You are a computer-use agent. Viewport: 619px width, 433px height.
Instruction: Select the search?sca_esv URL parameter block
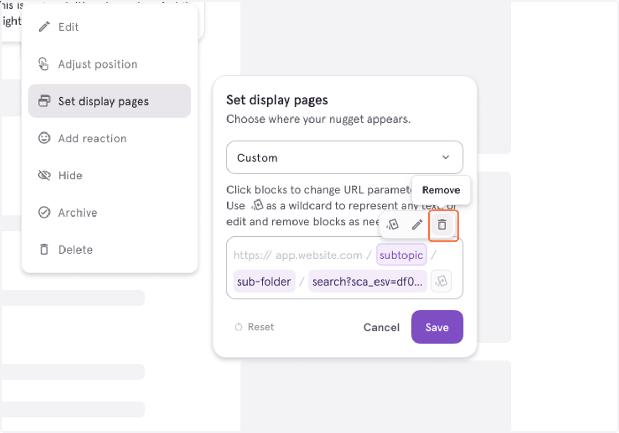(368, 281)
